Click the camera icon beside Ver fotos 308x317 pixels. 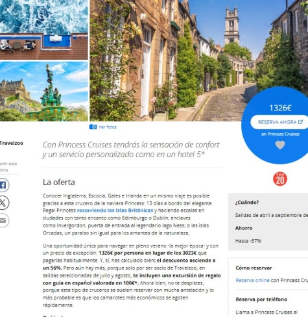[93, 127]
